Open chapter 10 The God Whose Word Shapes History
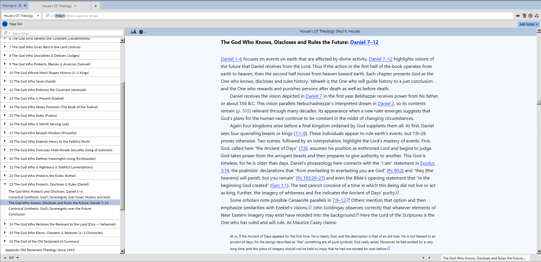This screenshot has height=262, width=541. [49, 73]
